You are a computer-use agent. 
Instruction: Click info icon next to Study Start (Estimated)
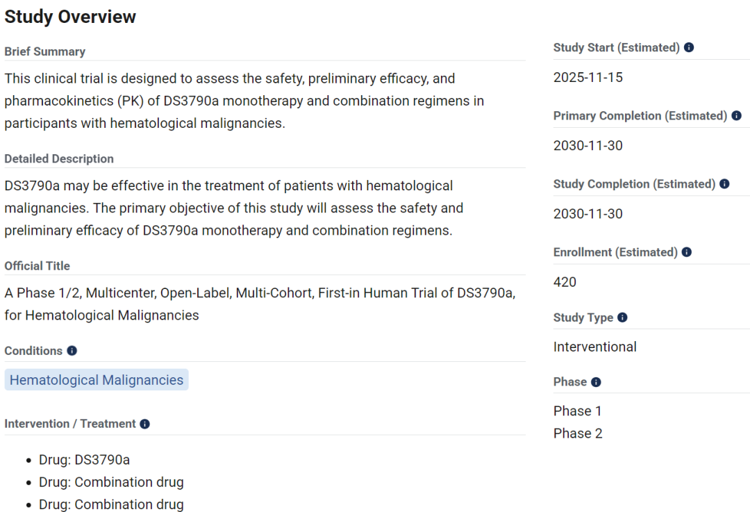pyautogui.click(x=689, y=47)
